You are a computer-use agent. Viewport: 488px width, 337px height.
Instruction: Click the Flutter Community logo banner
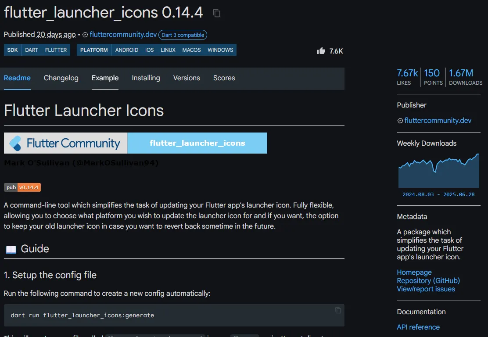point(66,143)
